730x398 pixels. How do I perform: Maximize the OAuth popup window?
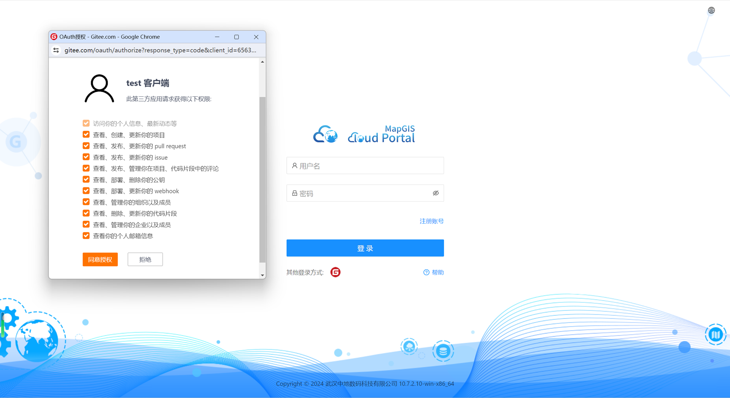[x=237, y=37]
